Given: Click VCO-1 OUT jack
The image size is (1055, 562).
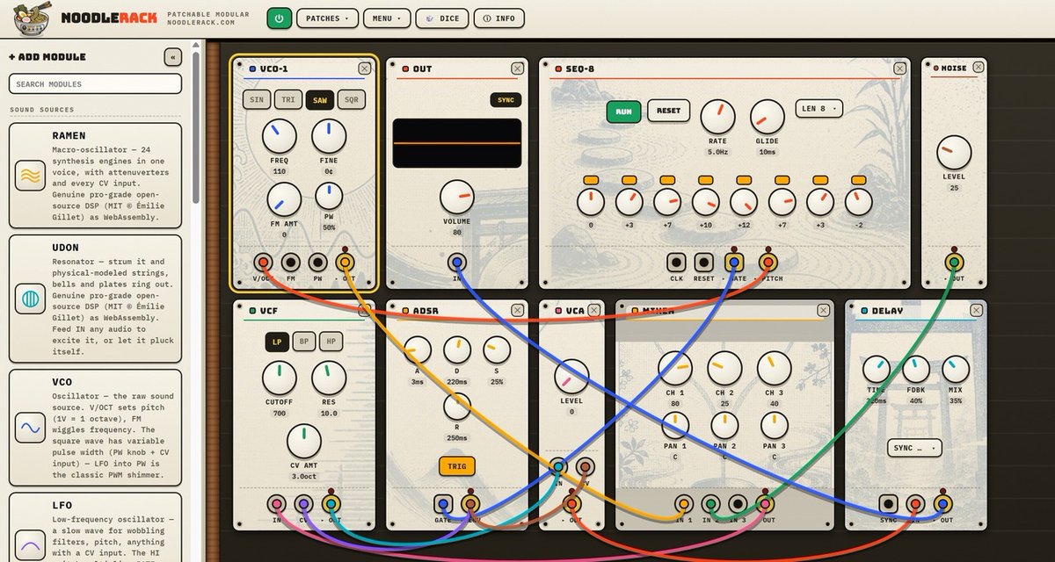Looking at the screenshot, I should pyautogui.click(x=344, y=262).
